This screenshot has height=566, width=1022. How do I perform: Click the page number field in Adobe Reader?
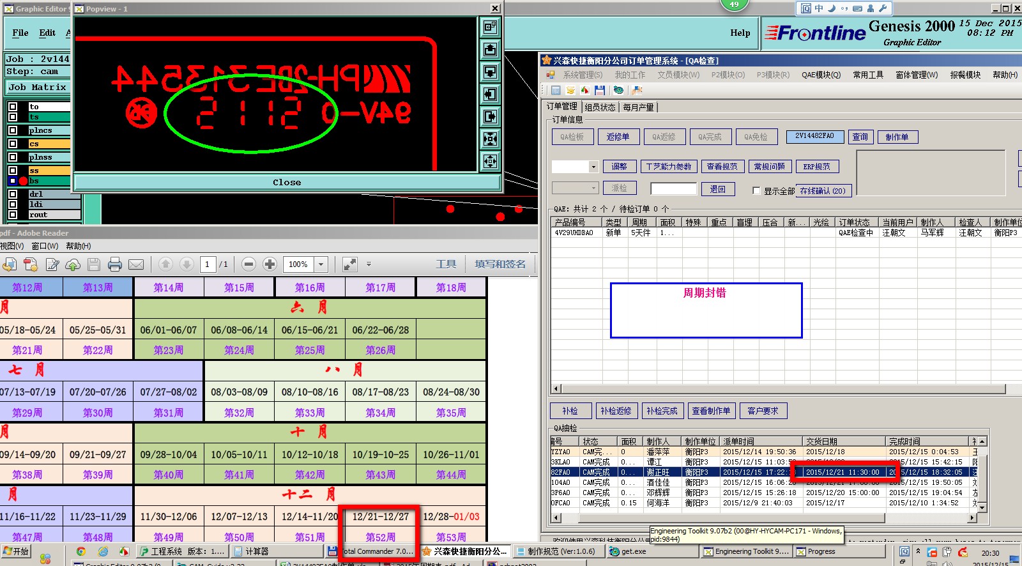[x=208, y=264]
